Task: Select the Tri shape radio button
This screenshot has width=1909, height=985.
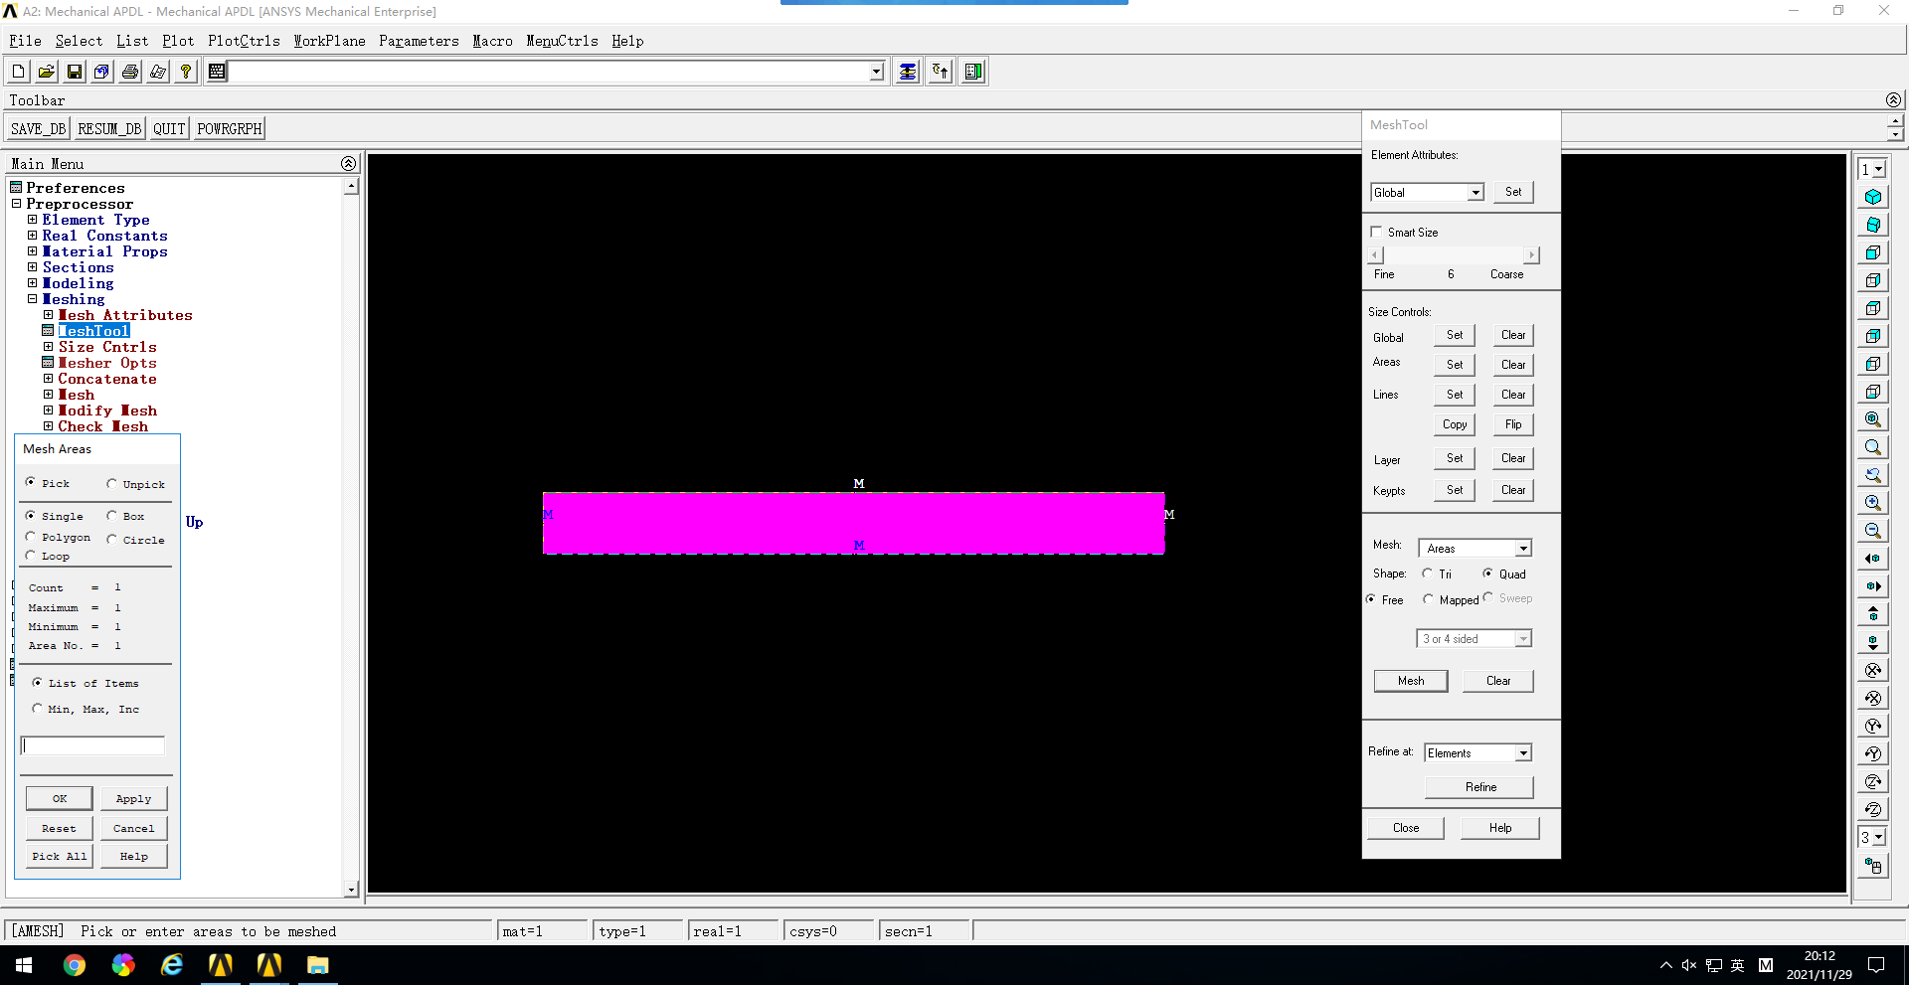Action: [x=1429, y=574]
